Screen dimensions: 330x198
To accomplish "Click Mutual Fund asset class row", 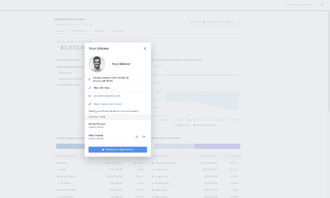I will pos(196,183).
